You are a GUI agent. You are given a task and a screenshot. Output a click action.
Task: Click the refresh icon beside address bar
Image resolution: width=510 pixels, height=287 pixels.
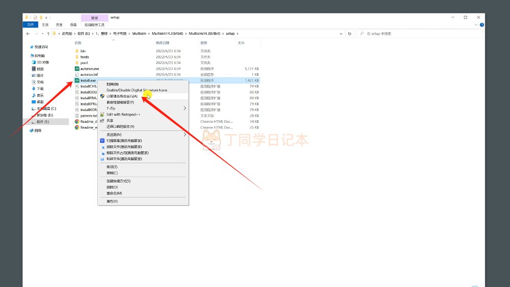[x=350, y=34]
